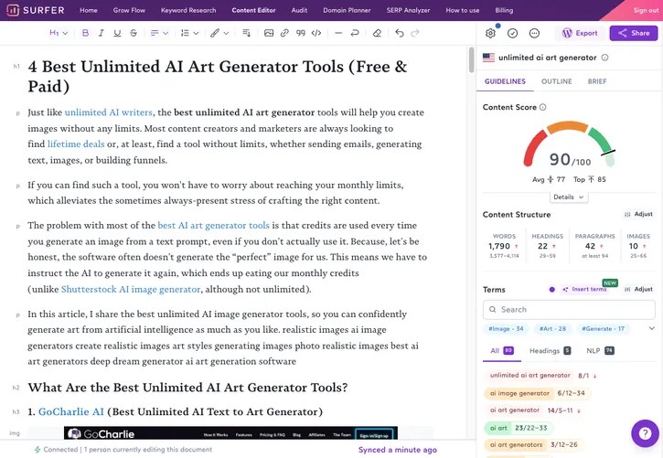Expand the Content Score Details dropdown
Image resolution: width=663 pixels, height=458 pixels.
569,197
